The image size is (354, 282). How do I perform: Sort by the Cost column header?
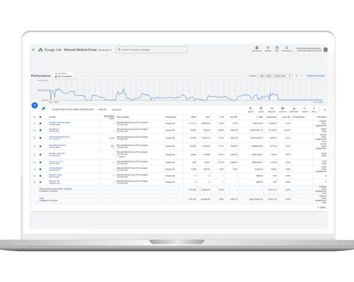coord(260,117)
